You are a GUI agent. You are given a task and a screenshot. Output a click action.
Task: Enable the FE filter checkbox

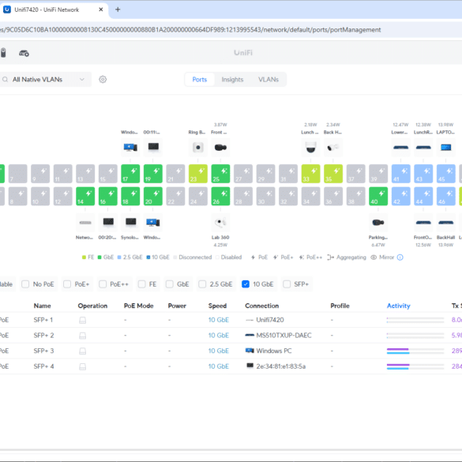(x=141, y=284)
